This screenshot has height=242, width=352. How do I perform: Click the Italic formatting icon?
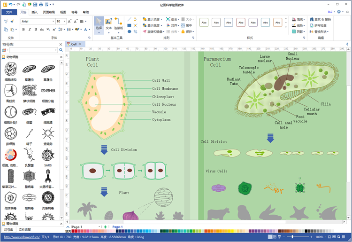point(30,30)
